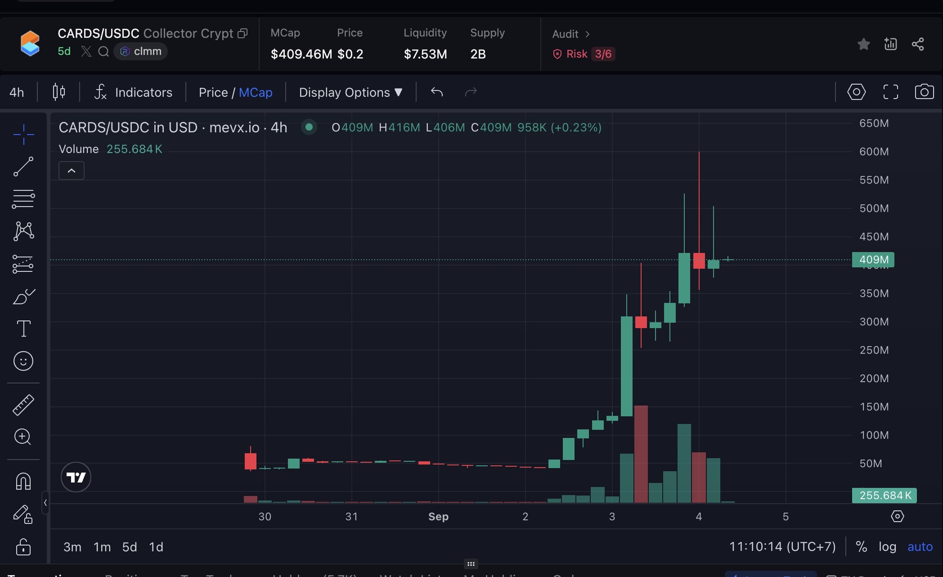This screenshot has height=577, width=943.
Task: Click the $409.46M MCap value
Action: (x=301, y=54)
